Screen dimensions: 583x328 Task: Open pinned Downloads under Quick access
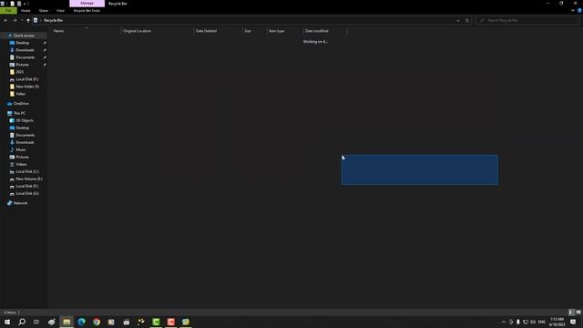coord(25,50)
